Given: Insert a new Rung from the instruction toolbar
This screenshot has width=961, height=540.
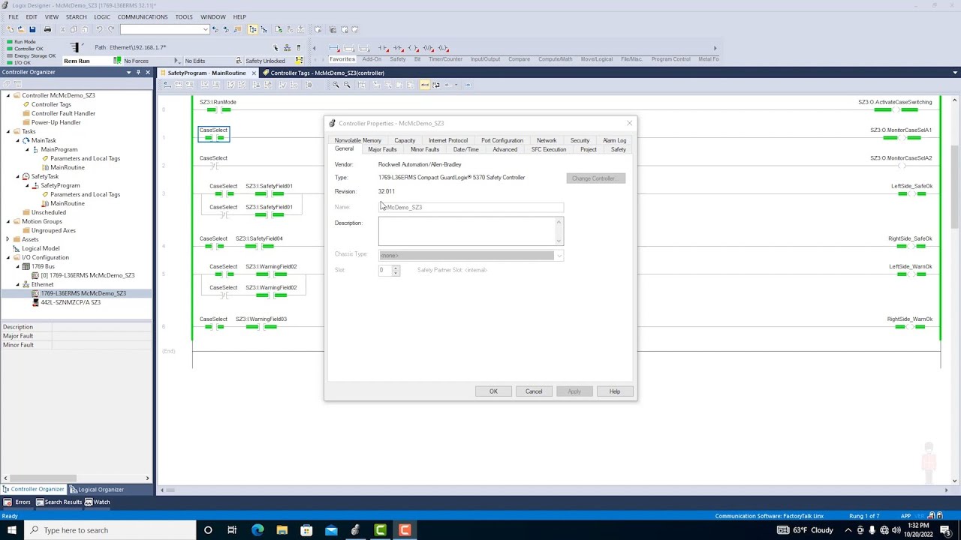Looking at the screenshot, I should click(x=336, y=48).
